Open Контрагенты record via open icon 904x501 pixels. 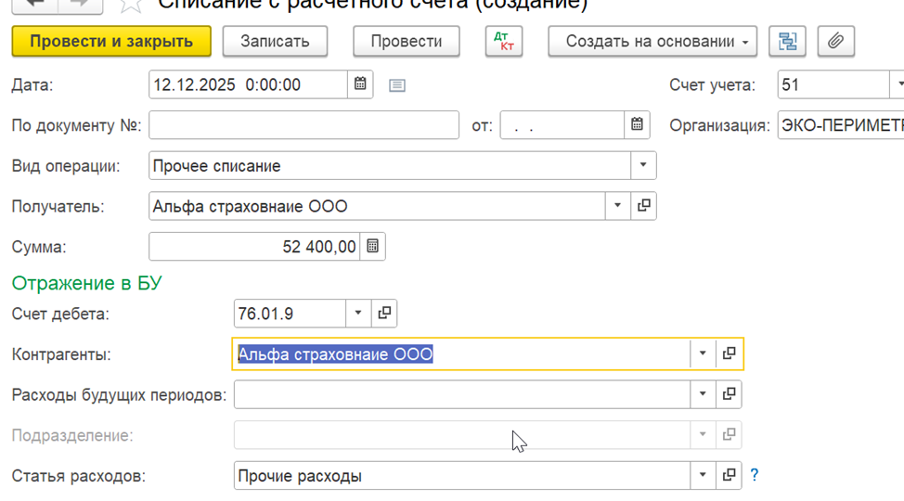pyautogui.click(x=729, y=353)
